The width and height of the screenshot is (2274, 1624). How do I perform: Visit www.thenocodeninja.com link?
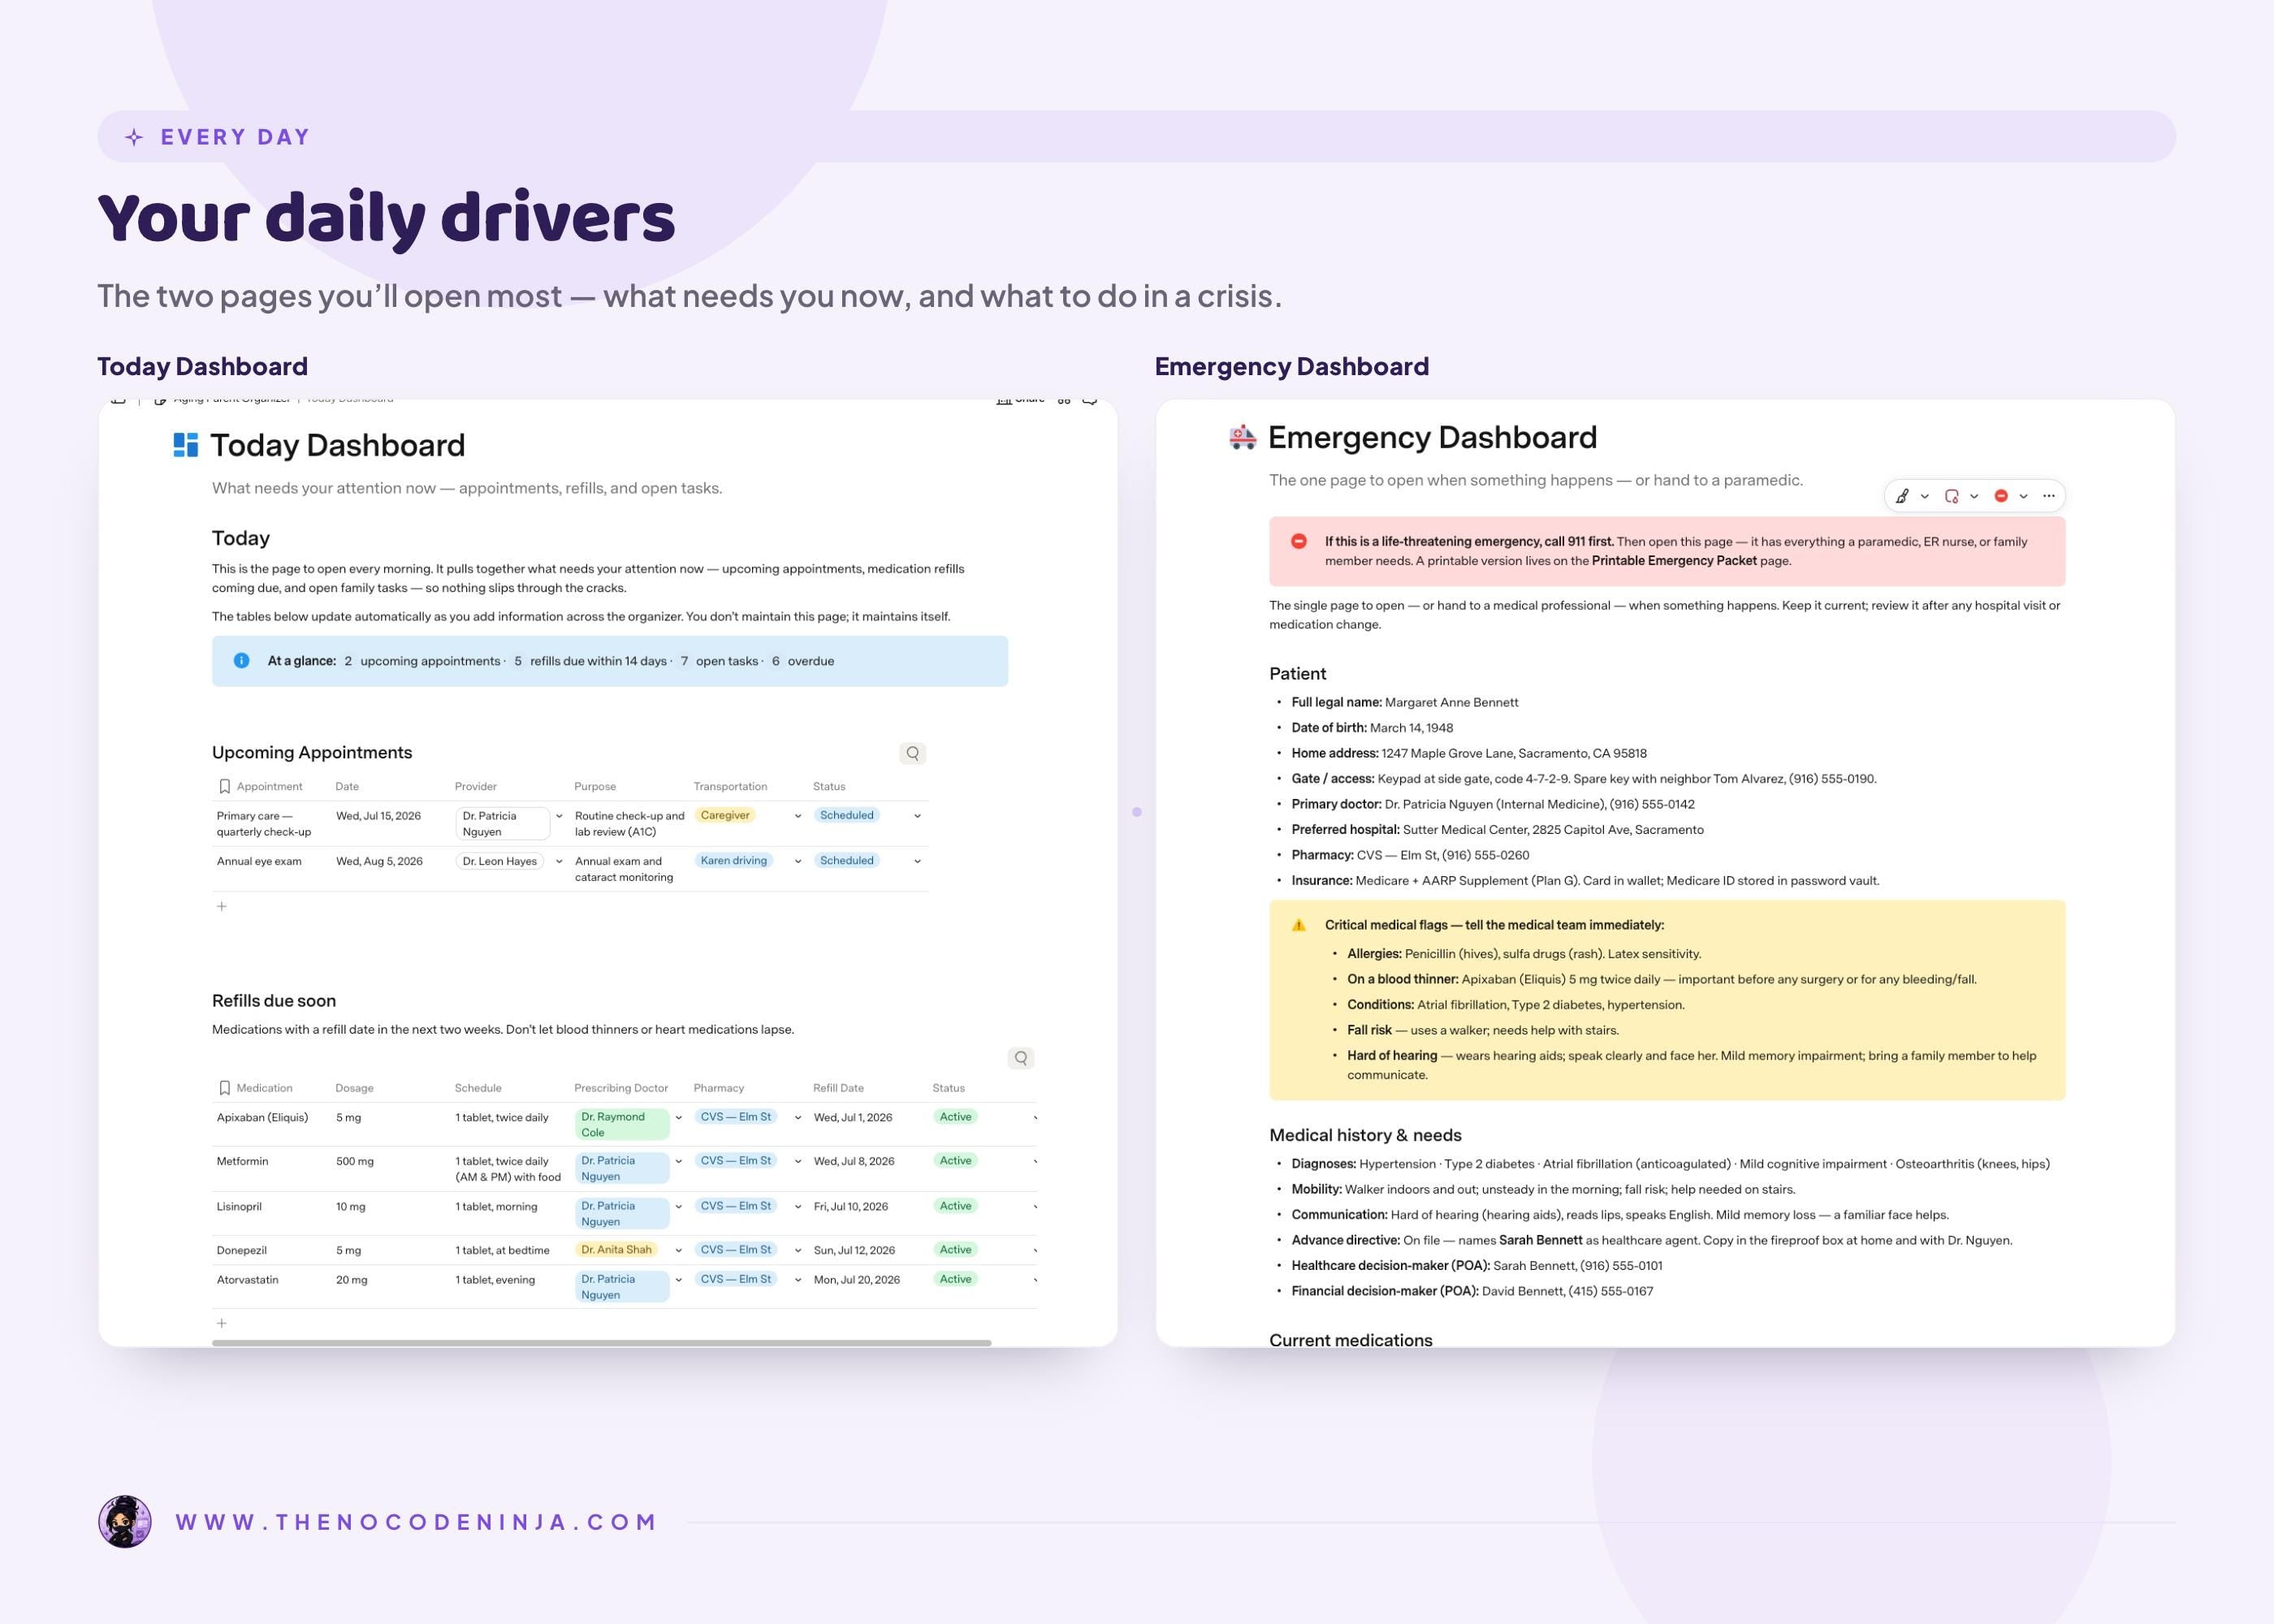click(x=416, y=1522)
